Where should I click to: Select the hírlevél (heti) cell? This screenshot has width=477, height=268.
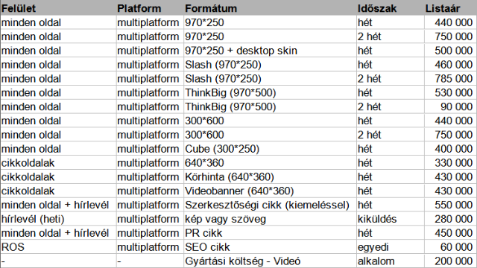pos(58,219)
